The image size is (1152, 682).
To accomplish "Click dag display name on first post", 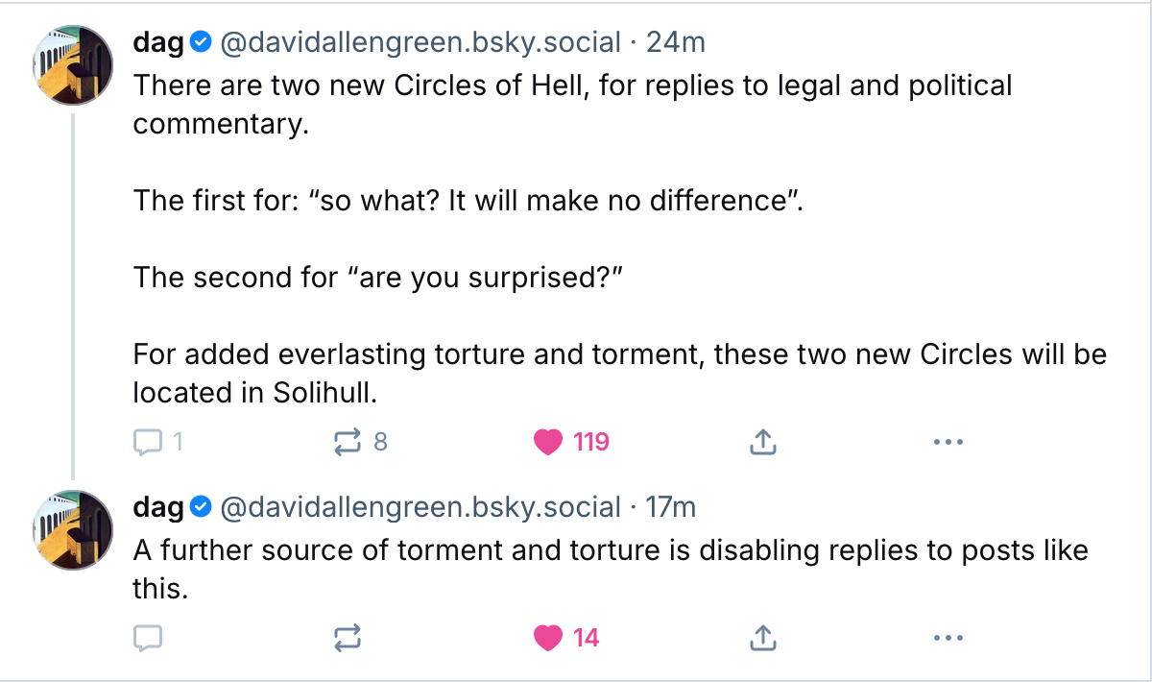I will tap(157, 43).
